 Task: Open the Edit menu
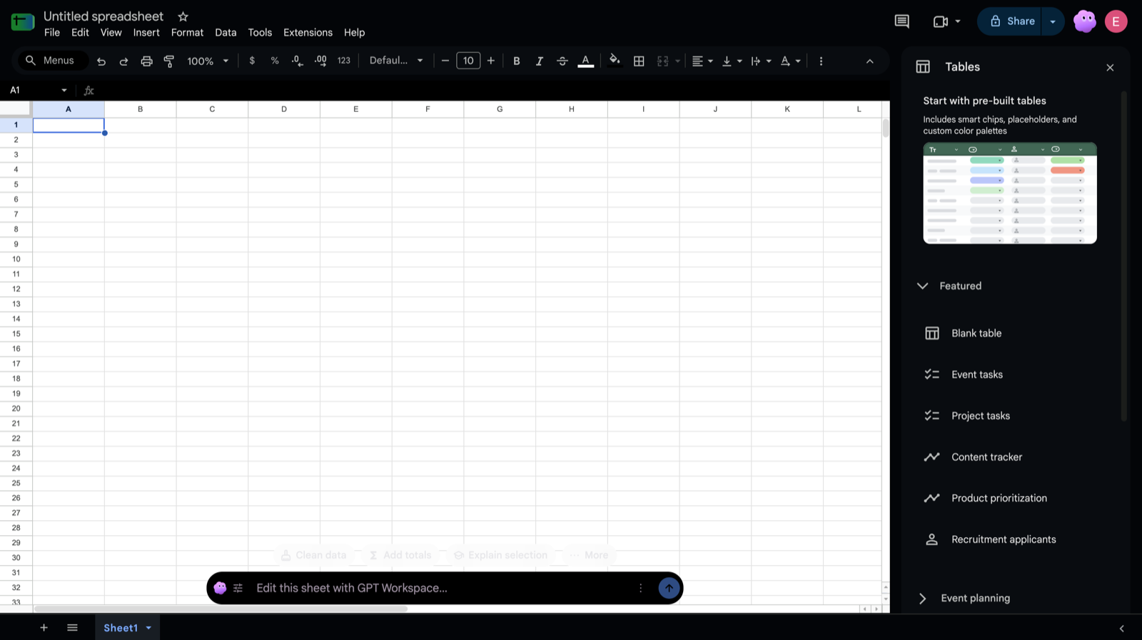[x=80, y=33]
